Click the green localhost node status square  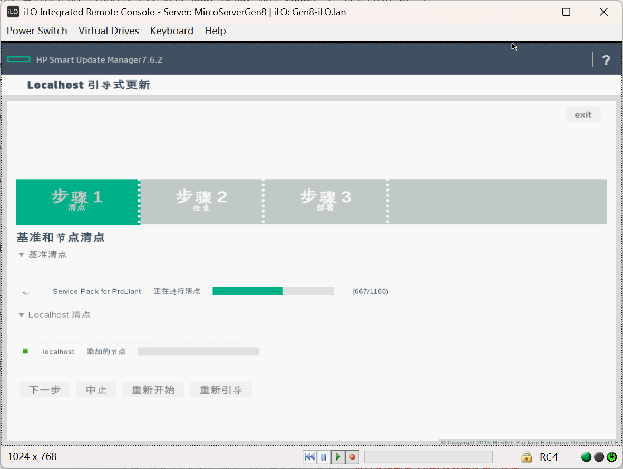tap(25, 351)
